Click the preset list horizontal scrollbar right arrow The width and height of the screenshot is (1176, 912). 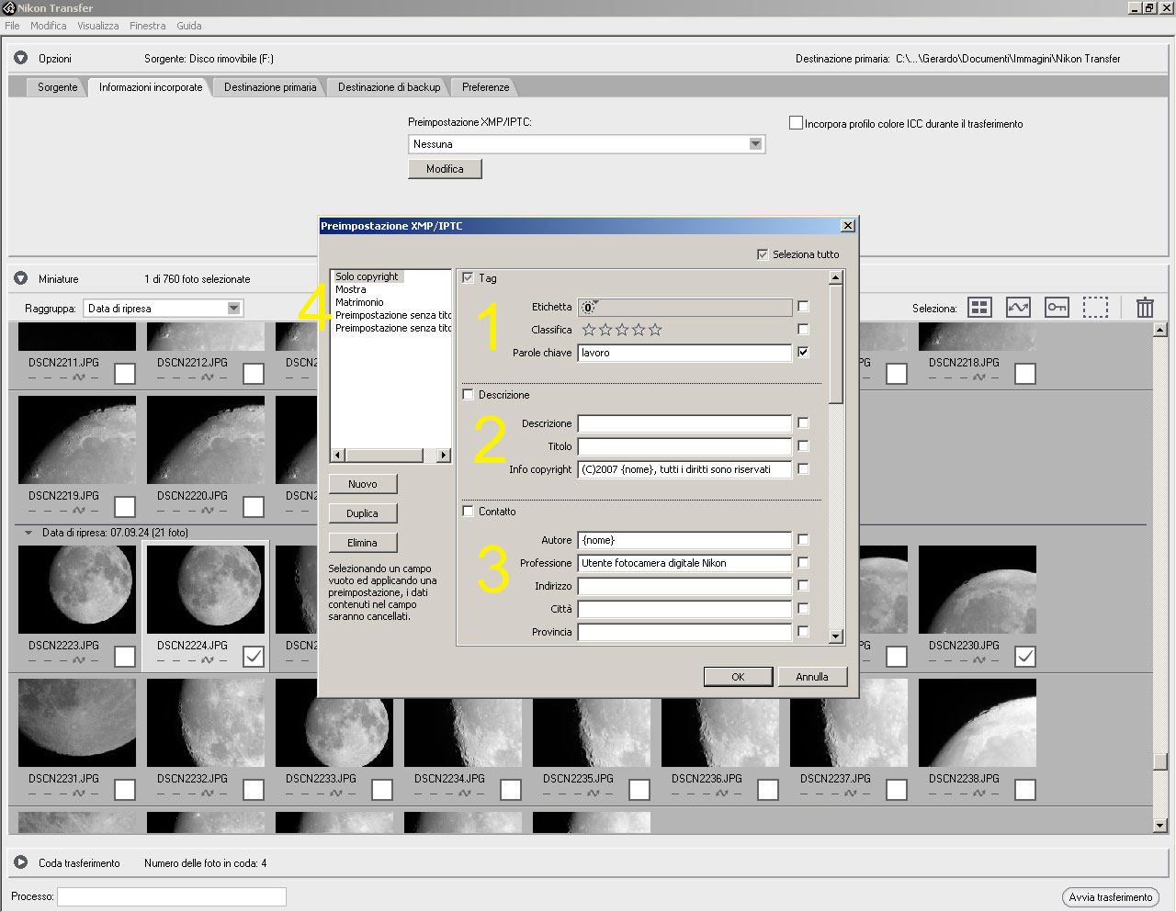[x=444, y=455]
